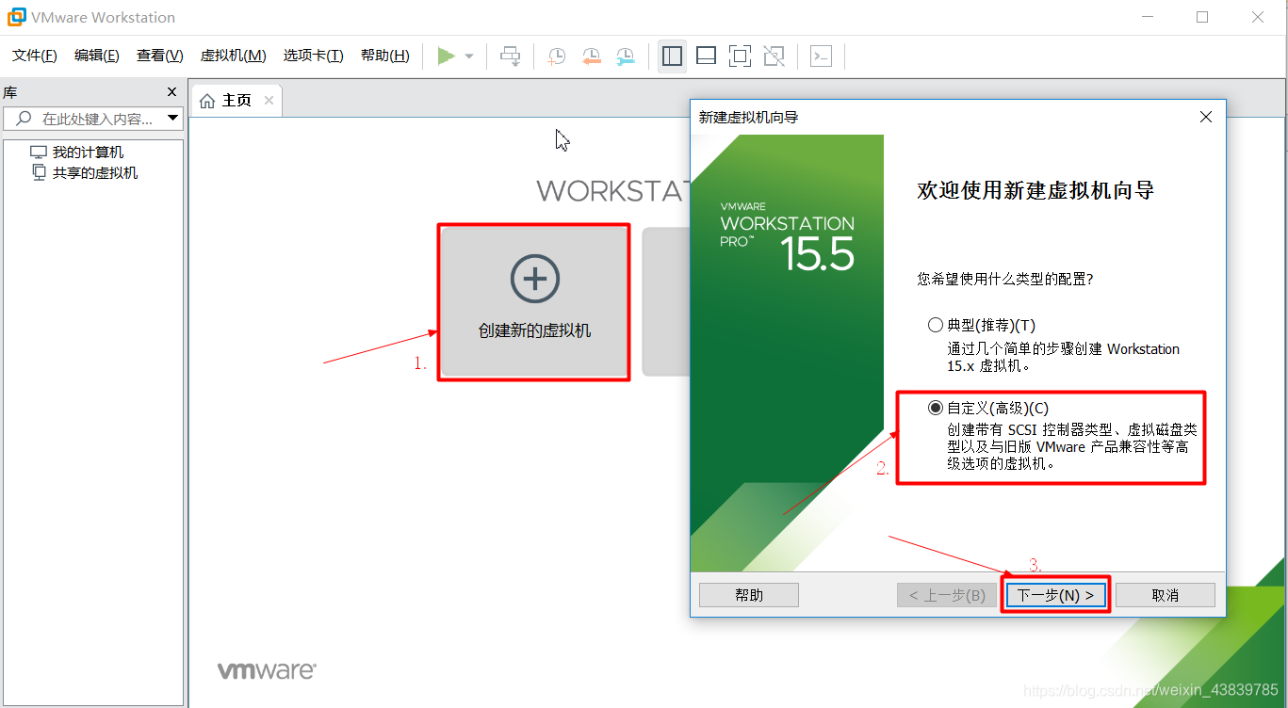Viewport: 1288px width, 708px height.
Task: Click the 帮助 button in wizard
Action: tap(749, 595)
